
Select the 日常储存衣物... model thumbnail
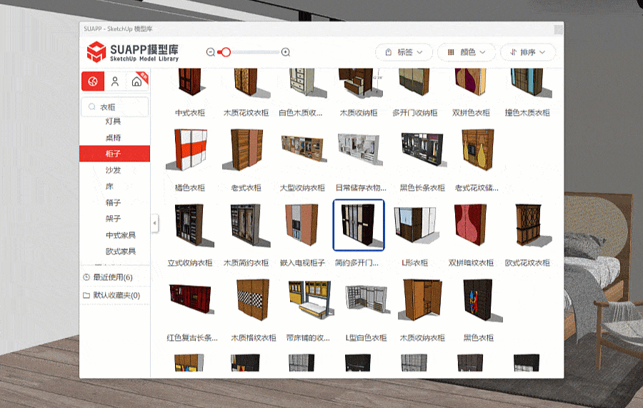tap(359, 149)
